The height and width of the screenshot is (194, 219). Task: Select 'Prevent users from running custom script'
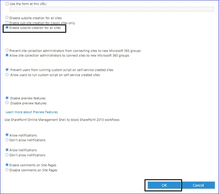(x=7, y=70)
